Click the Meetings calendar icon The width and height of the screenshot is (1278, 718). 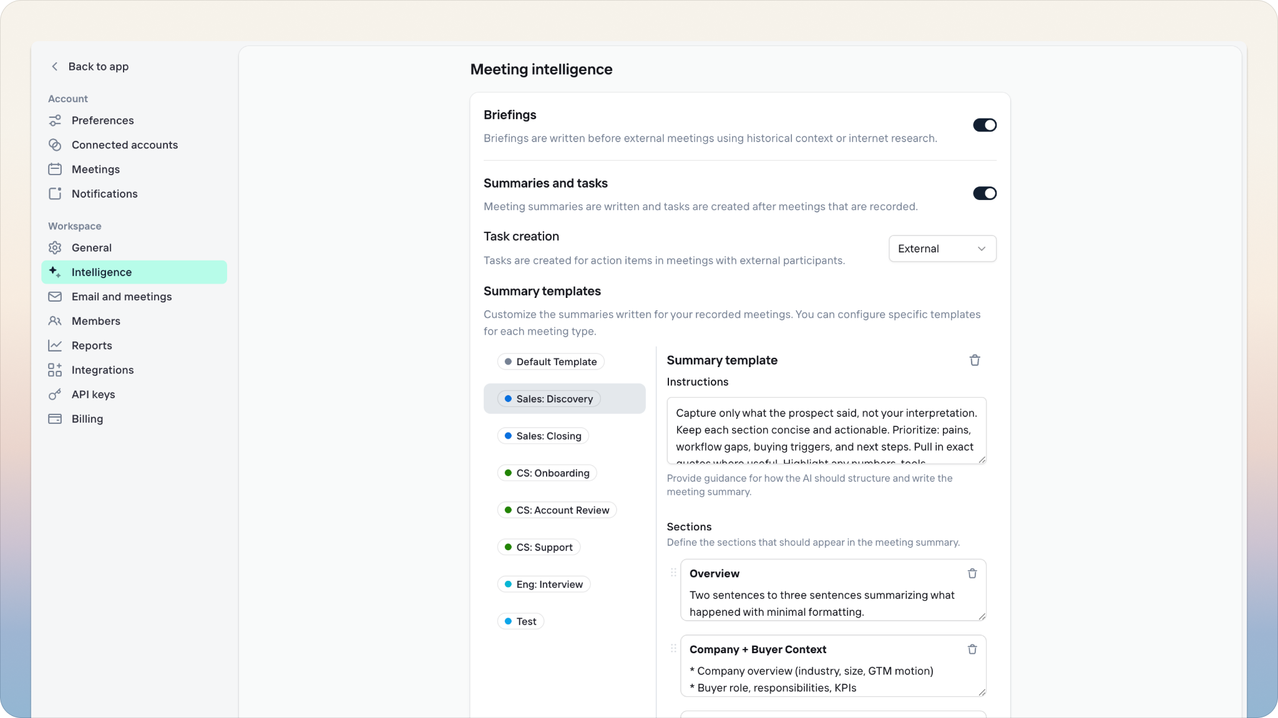(55, 170)
